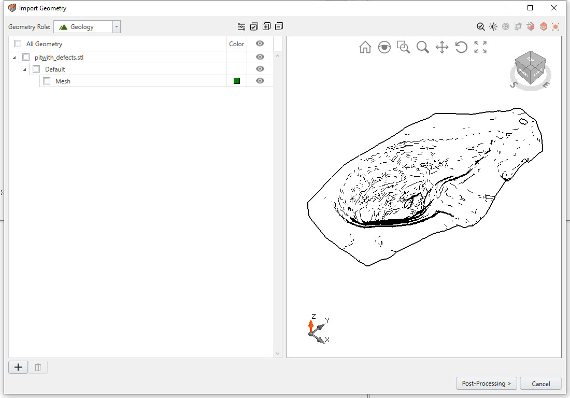Image resolution: width=570 pixels, height=398 pixels.
Task: Check the Mesh checkbox
Action: pyautogui.click(x=47, y=81)
